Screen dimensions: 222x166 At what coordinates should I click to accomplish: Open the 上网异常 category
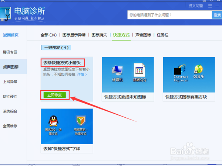click(x=10, y=82)
